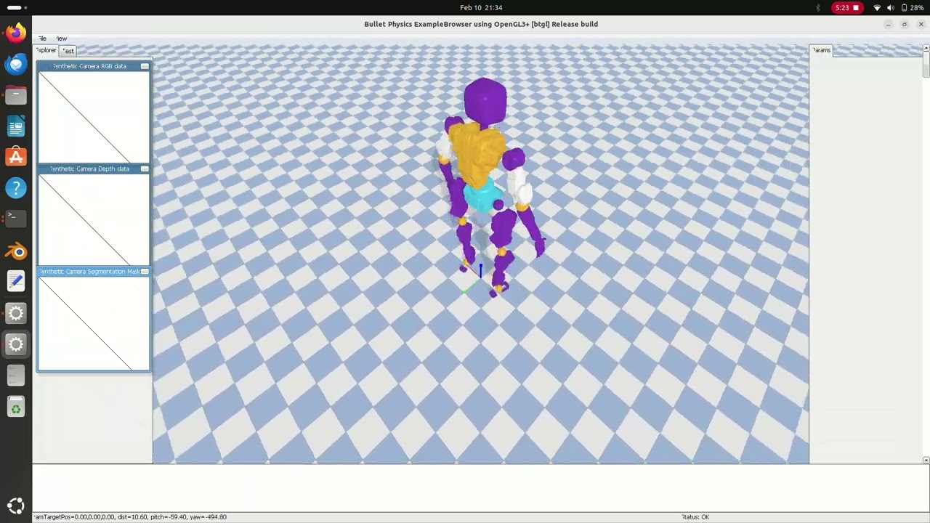Screen dimensions: 930x523
Task: Maximize the Bullet Physics ExampleBrowser window
Action: click(905, 25)
